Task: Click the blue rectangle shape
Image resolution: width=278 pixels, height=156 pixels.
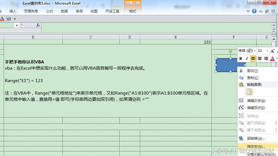Action: tap(227, 65)
